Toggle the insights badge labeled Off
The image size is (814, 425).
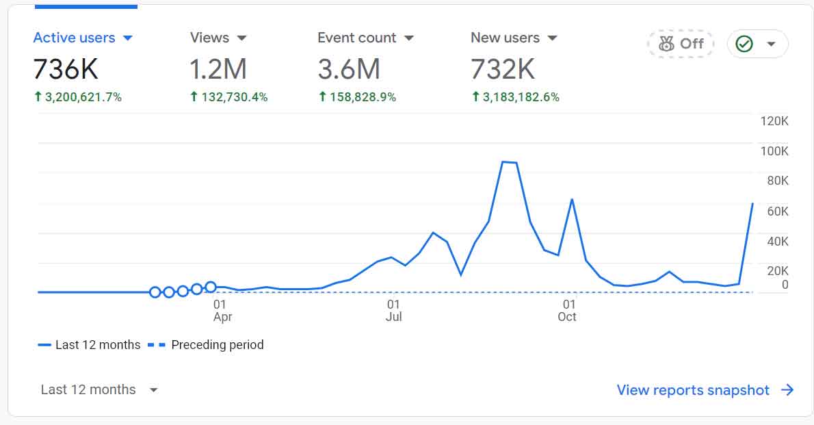coord(681,44)
